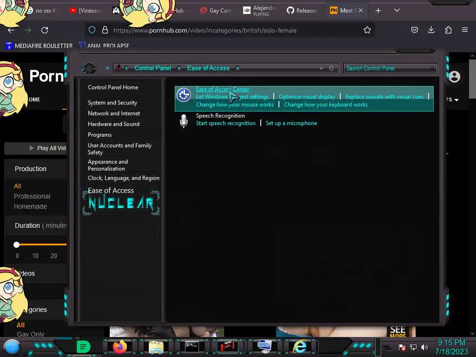Switch to the Releases GitHub tab
The width and height of the screenshot is (476, 357).
(302, 11)
